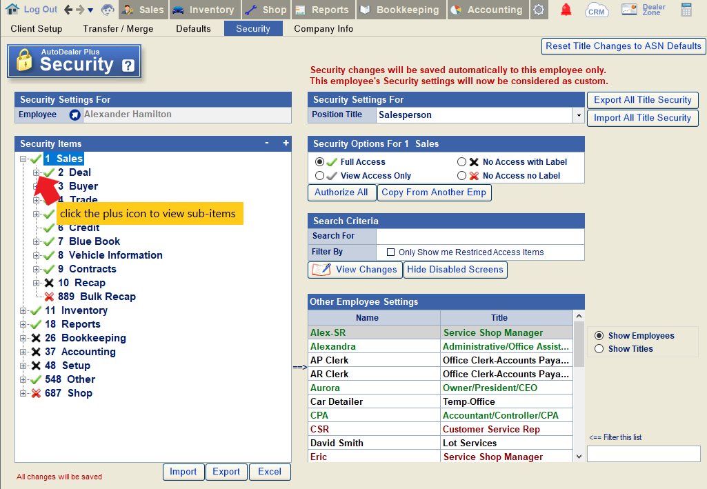Image resolution: width=707 pixels, height=489 pixels.
Task: Open the Accounting module tab
Action: [488, 10]
